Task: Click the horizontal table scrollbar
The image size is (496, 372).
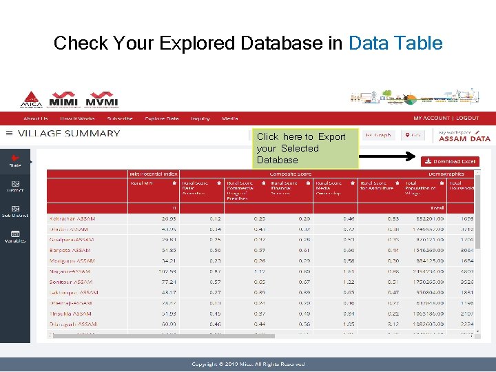Action: pyautogui.click(x=164, y=336)
